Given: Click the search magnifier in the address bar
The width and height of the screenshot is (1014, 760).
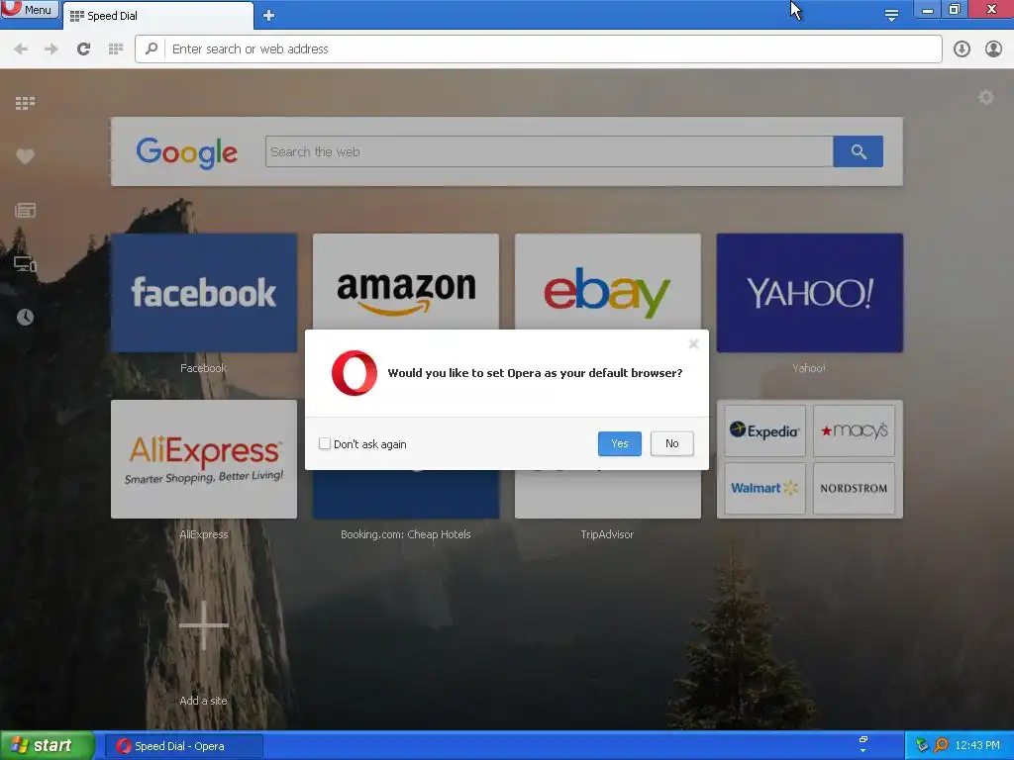Looking at the screenshot, I should click(152, 48).
